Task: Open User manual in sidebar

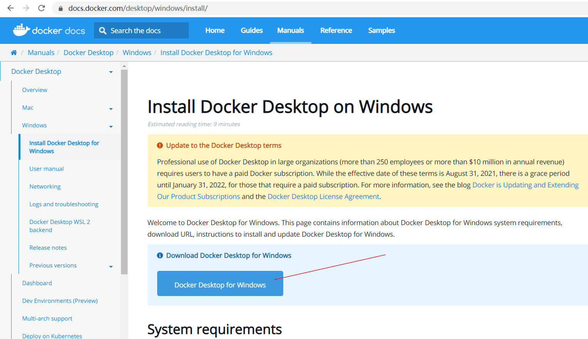Action: click(x=47, y=169)
